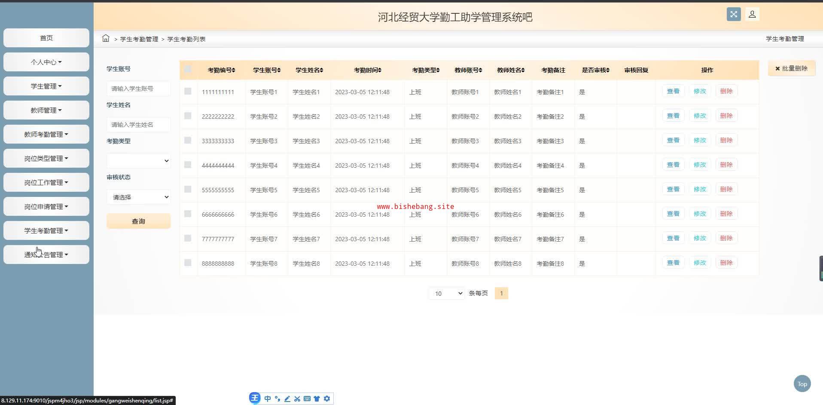Check the row for 考勤编号 1111111111
The height and width of the screenshot is (405, 823).
(188, 91)
